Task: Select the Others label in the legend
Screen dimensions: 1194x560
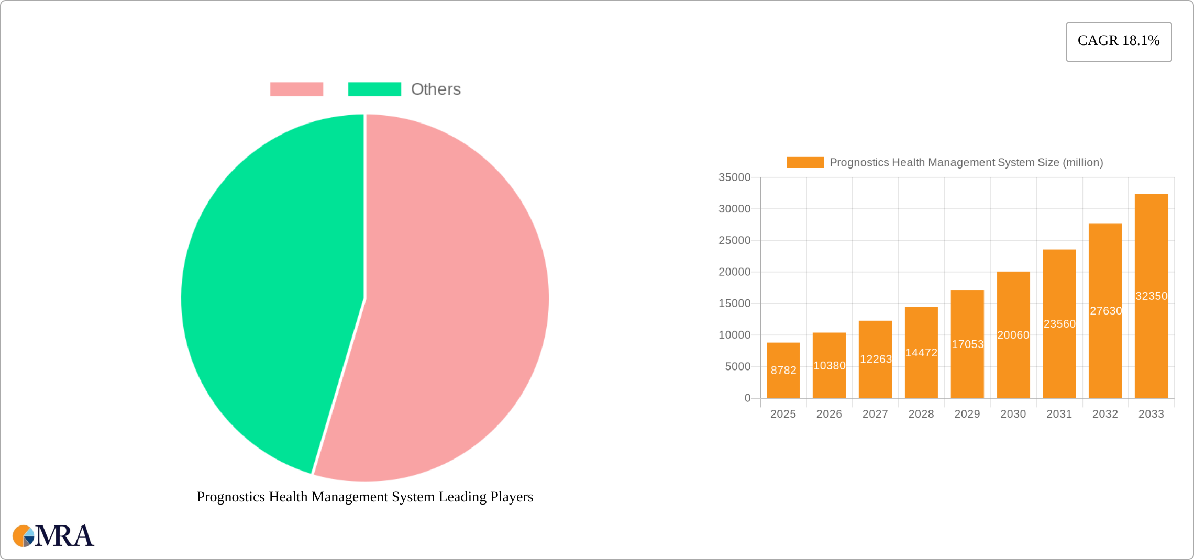Action: point(436,89)
